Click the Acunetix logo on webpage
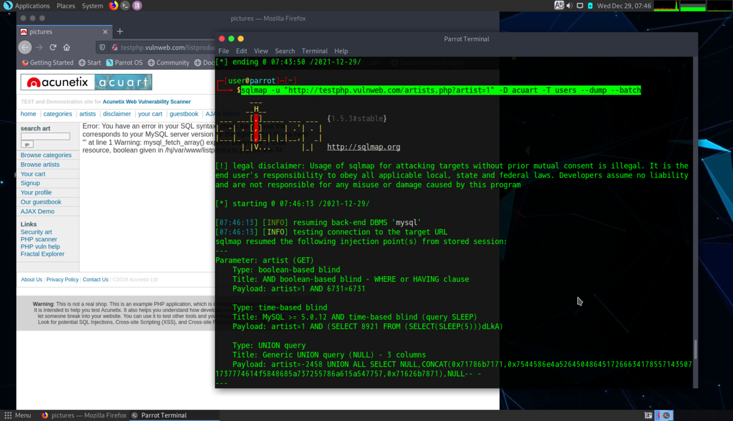The width and height of the screenshot is (733, 421). [x=86, y=82]
